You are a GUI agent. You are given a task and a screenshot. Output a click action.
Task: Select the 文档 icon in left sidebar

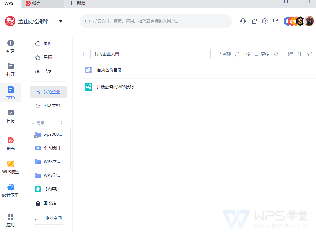coord(11,90)
